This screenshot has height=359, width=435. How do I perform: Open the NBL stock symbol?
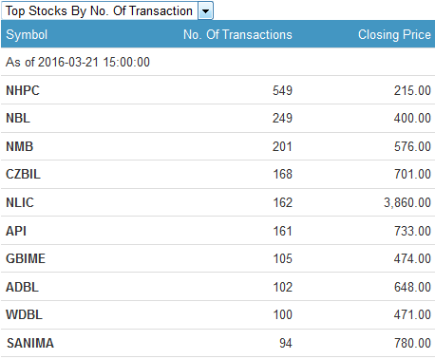[x=18, y=119]
